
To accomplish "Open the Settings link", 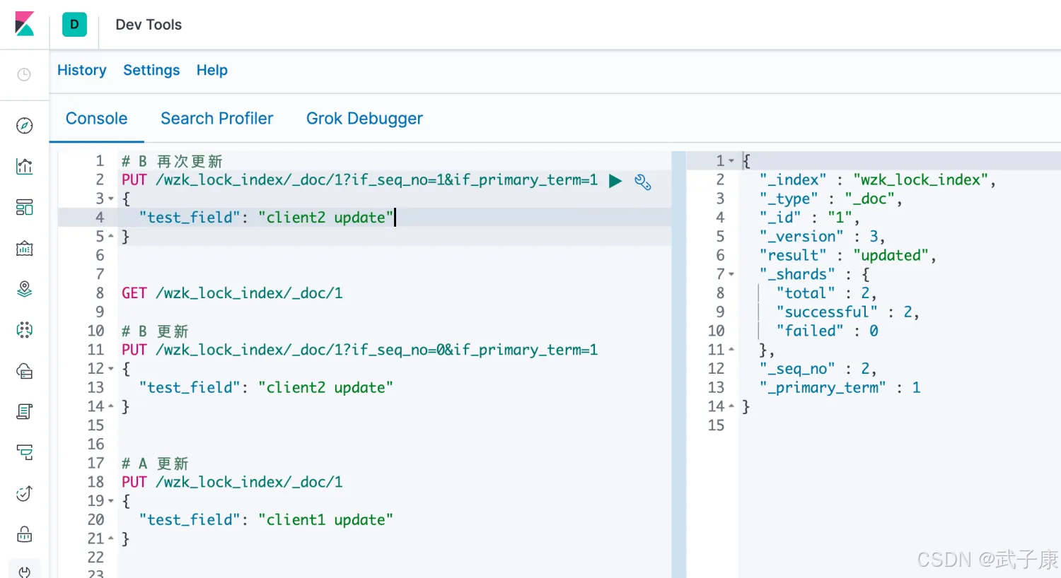I will tap(151, 70).
